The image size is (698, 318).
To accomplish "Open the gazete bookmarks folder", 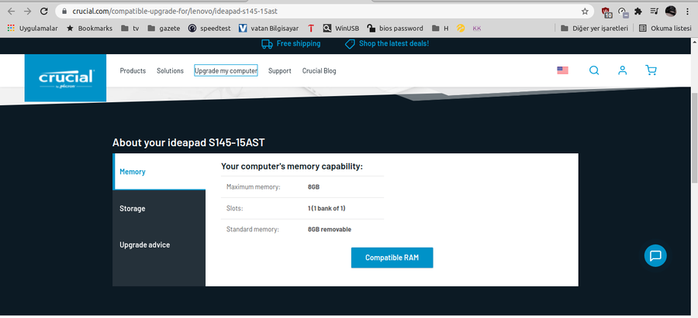I will coord(164,29).
